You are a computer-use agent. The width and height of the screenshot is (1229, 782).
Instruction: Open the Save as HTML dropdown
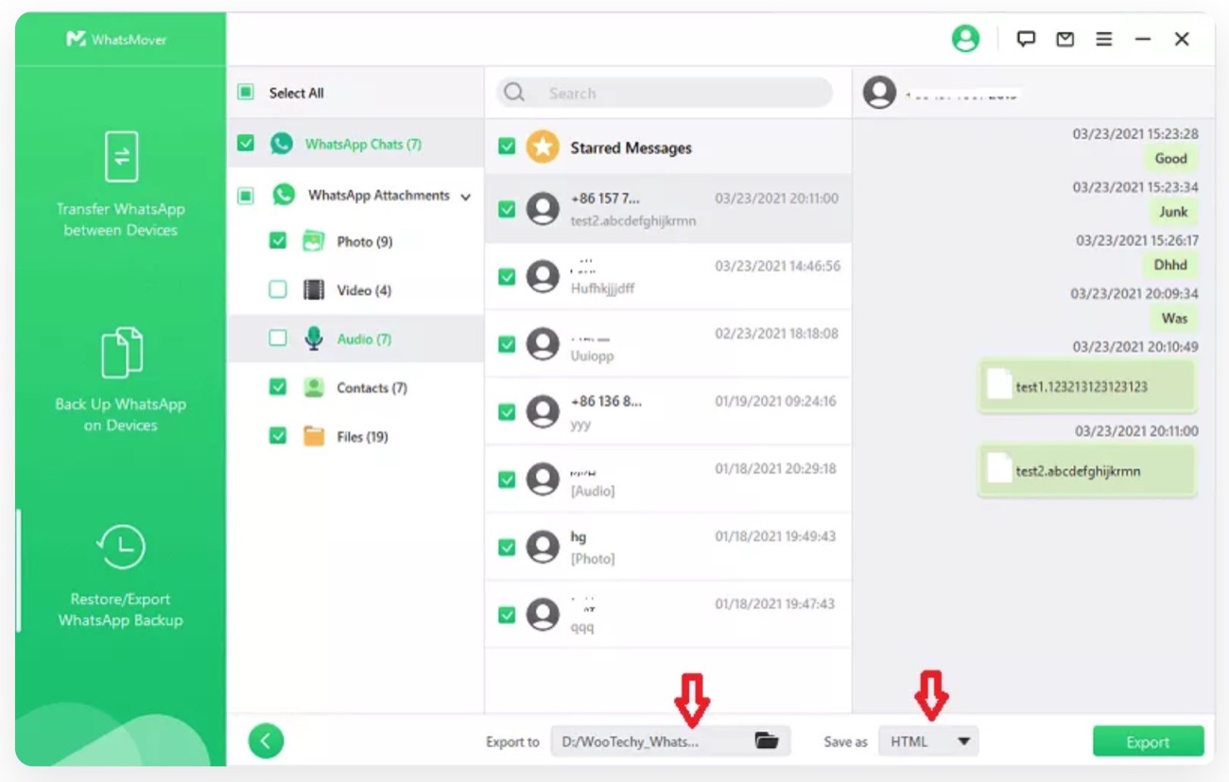(x=928, y=741)
